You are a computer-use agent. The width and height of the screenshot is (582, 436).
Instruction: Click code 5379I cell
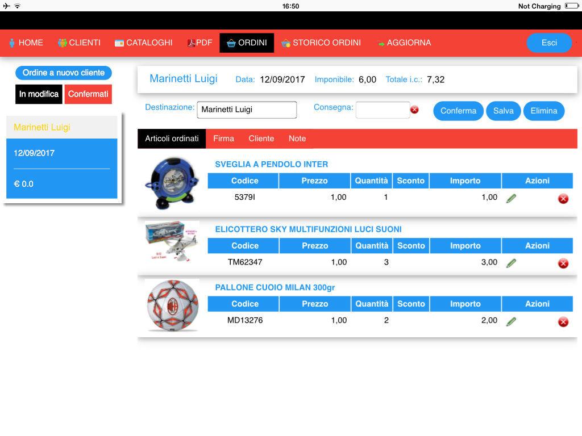244,197
